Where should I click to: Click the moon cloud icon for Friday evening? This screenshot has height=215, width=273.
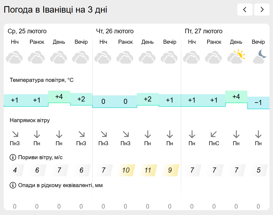259,56
